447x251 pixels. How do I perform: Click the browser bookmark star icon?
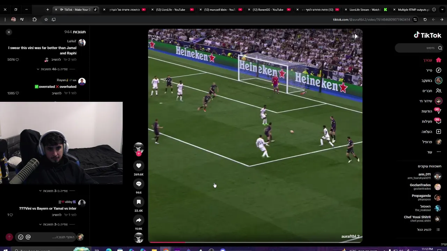[46, 20]
